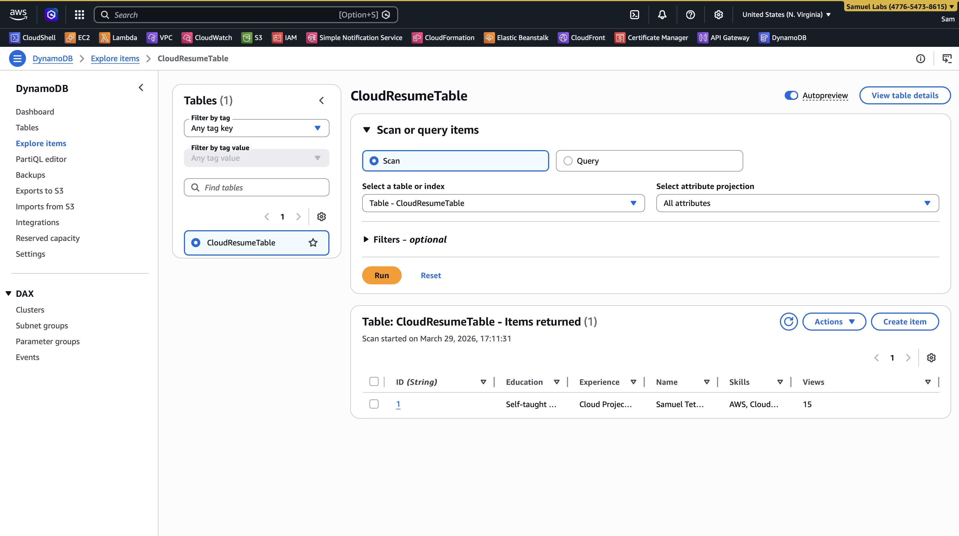Click the Find tables search field

256,188
